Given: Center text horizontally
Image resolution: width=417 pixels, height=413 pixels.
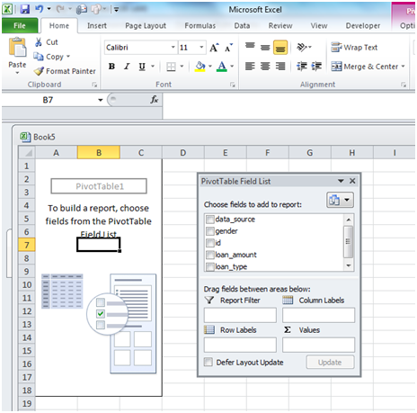Looking at the screenshot, I should pyautogui.click(x=265, y=66).
